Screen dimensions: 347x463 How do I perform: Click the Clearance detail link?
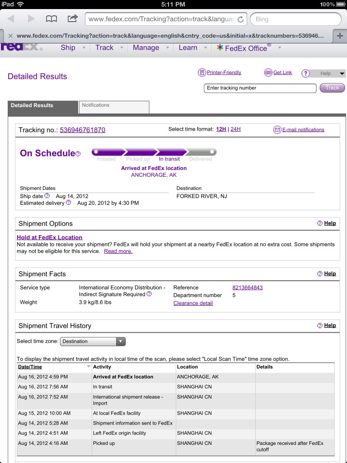pyautogui.click(x=193, y=303)
